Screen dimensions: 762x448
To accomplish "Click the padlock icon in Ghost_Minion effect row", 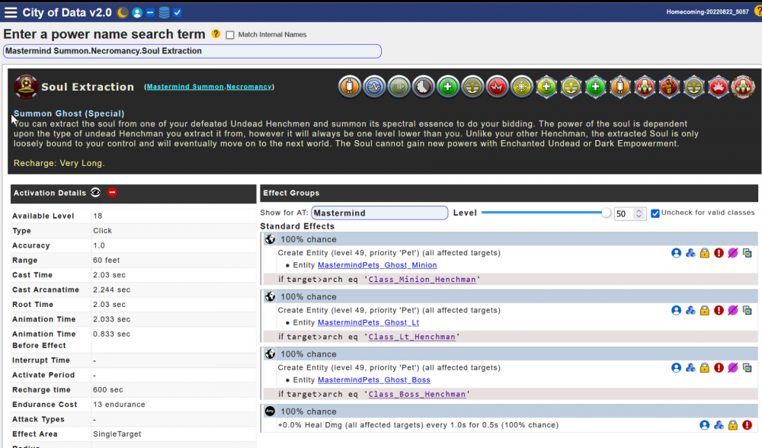I will coord(705,253).
